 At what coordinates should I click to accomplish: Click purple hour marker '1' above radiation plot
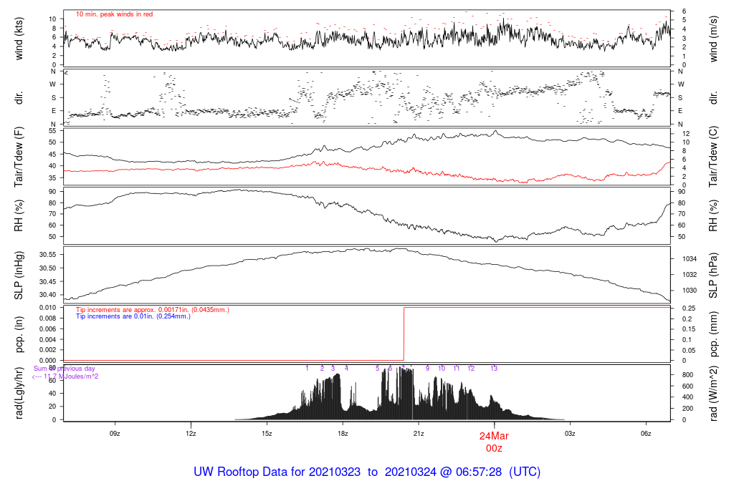pyautogui.click(x=307, y=369)
